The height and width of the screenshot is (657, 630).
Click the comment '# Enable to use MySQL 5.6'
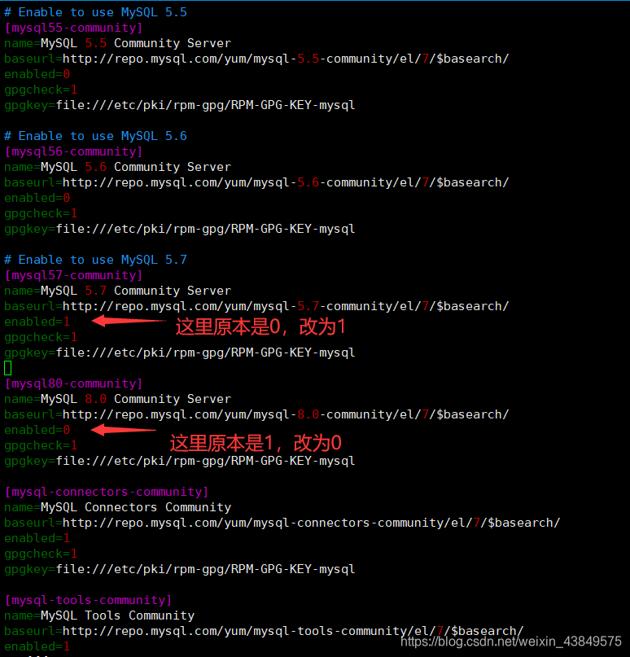coord(95,136)
